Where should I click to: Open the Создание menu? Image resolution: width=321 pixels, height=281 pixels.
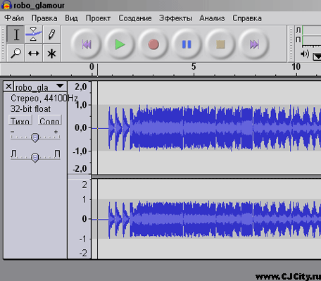point(135,18)
